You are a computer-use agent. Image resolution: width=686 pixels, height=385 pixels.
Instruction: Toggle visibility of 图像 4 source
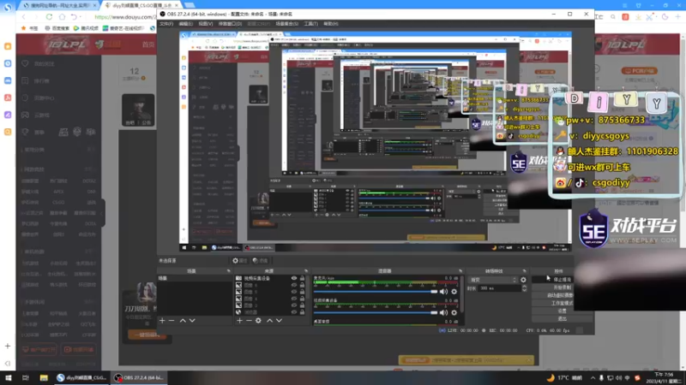point(294,299)
